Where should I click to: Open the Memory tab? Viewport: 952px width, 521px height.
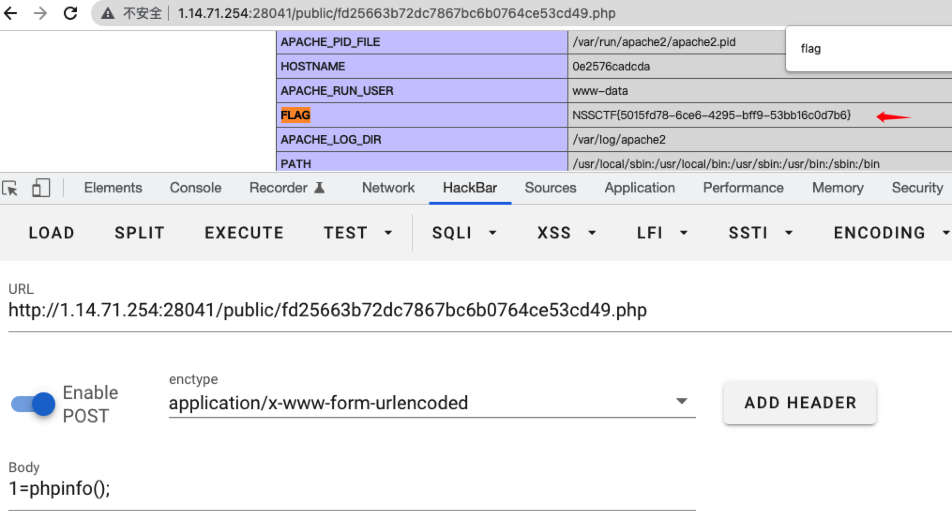[x=838, y=188]
